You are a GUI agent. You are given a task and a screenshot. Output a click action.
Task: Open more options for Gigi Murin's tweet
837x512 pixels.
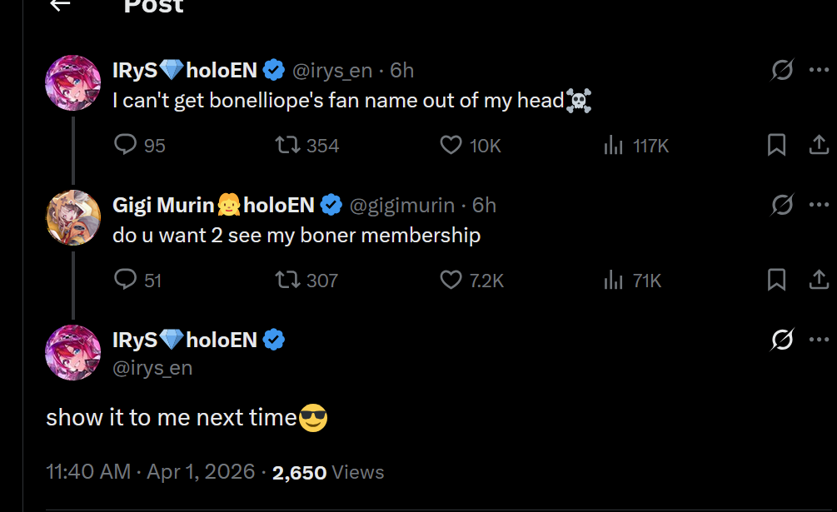pos(819,205)
